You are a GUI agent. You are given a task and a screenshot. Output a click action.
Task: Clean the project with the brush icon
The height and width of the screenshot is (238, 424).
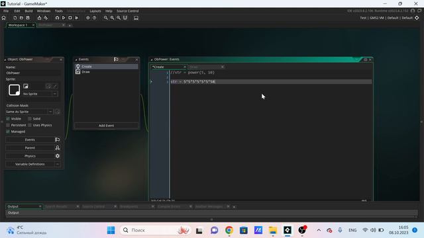point(77,18)
